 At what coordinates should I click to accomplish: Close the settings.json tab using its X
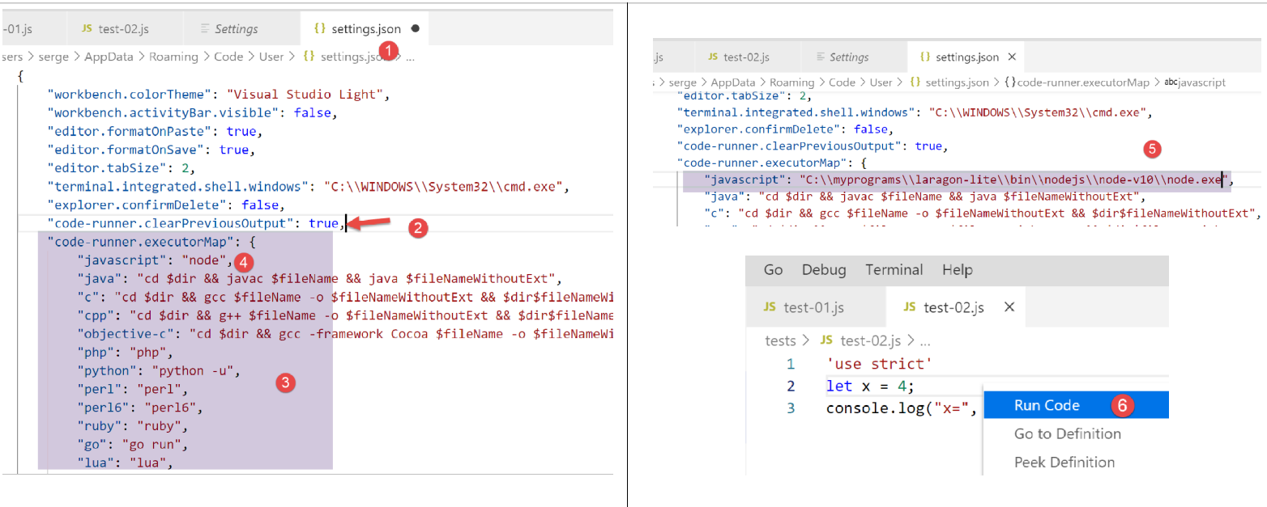(1012, 57)
